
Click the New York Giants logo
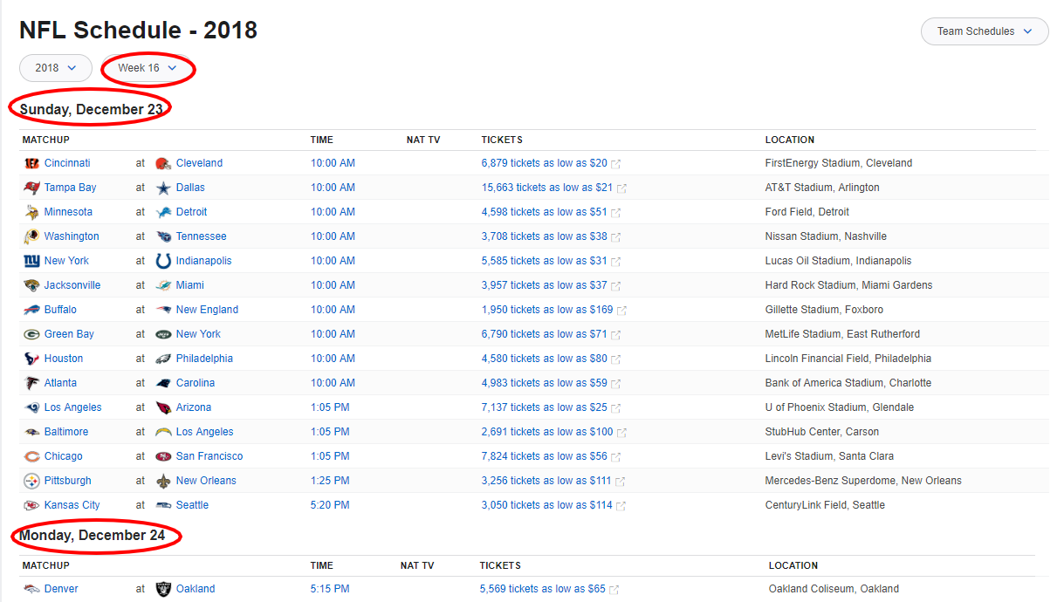(x=31, y=261)
